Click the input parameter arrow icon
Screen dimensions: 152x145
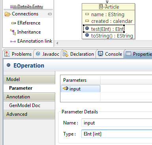[x=66, y=89]
